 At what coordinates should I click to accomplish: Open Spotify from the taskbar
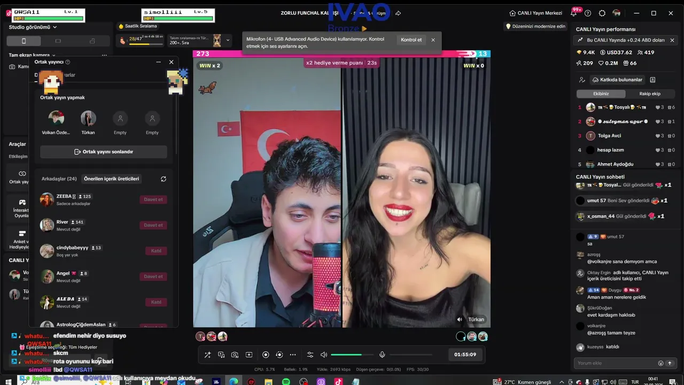coord(286,382)
